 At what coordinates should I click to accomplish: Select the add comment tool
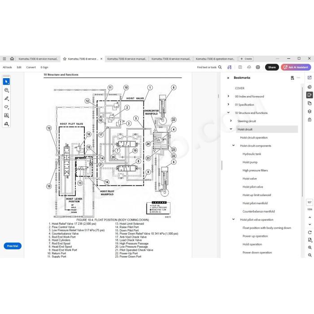(6, 90)
